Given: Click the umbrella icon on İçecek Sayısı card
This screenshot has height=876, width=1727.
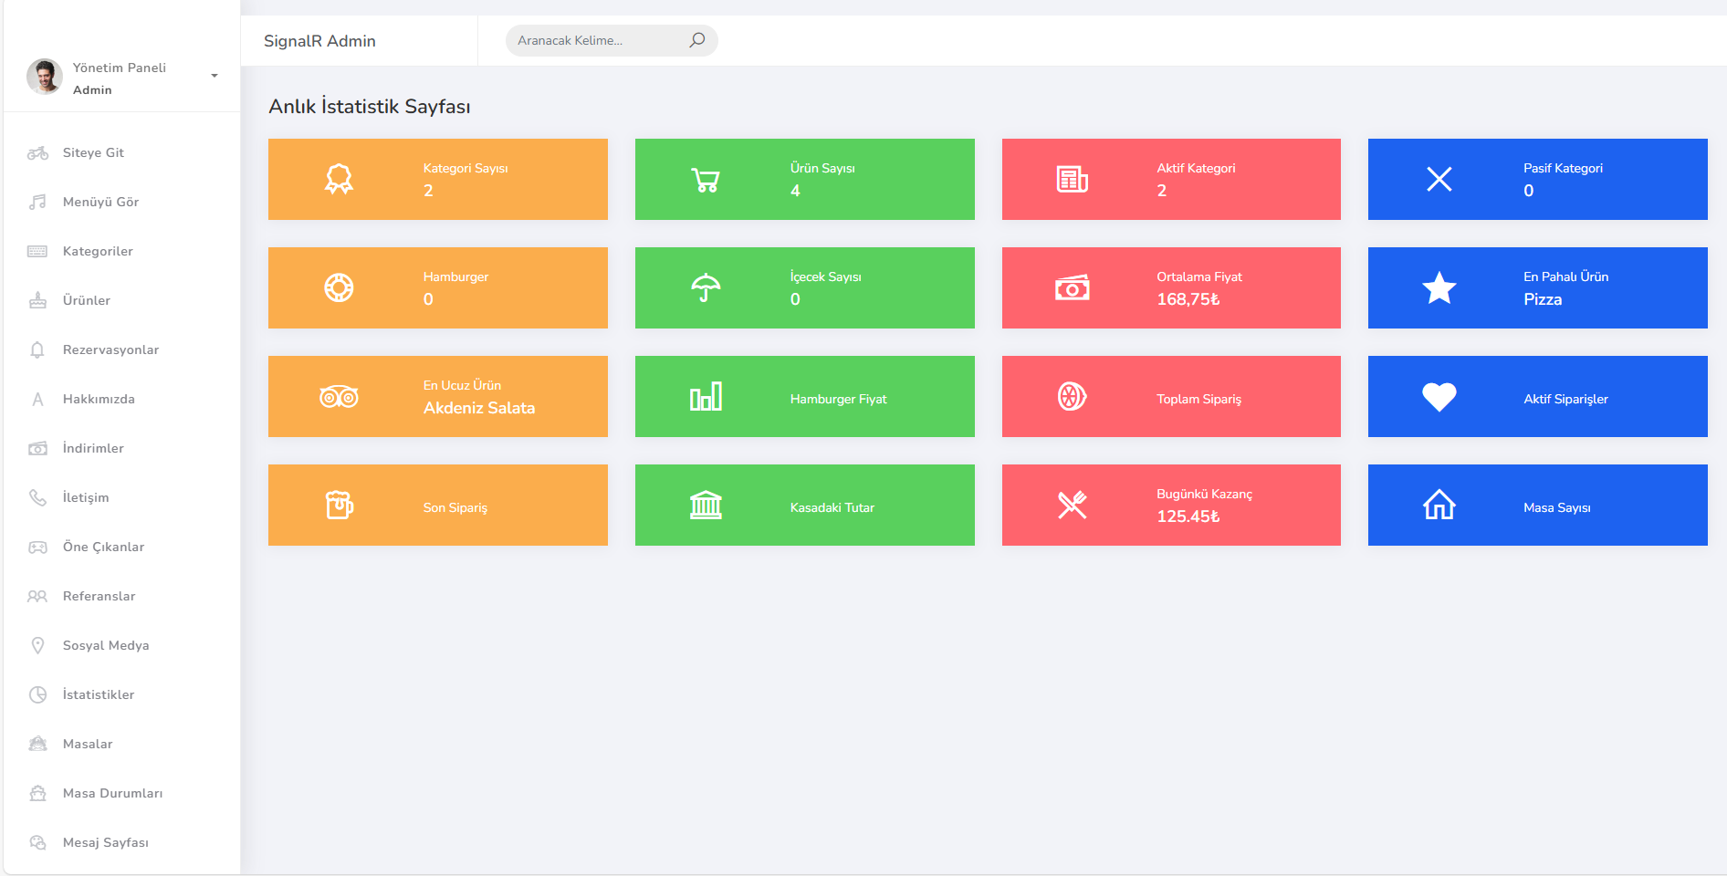Looking at the screenshot, I should (x=706, y=288).
